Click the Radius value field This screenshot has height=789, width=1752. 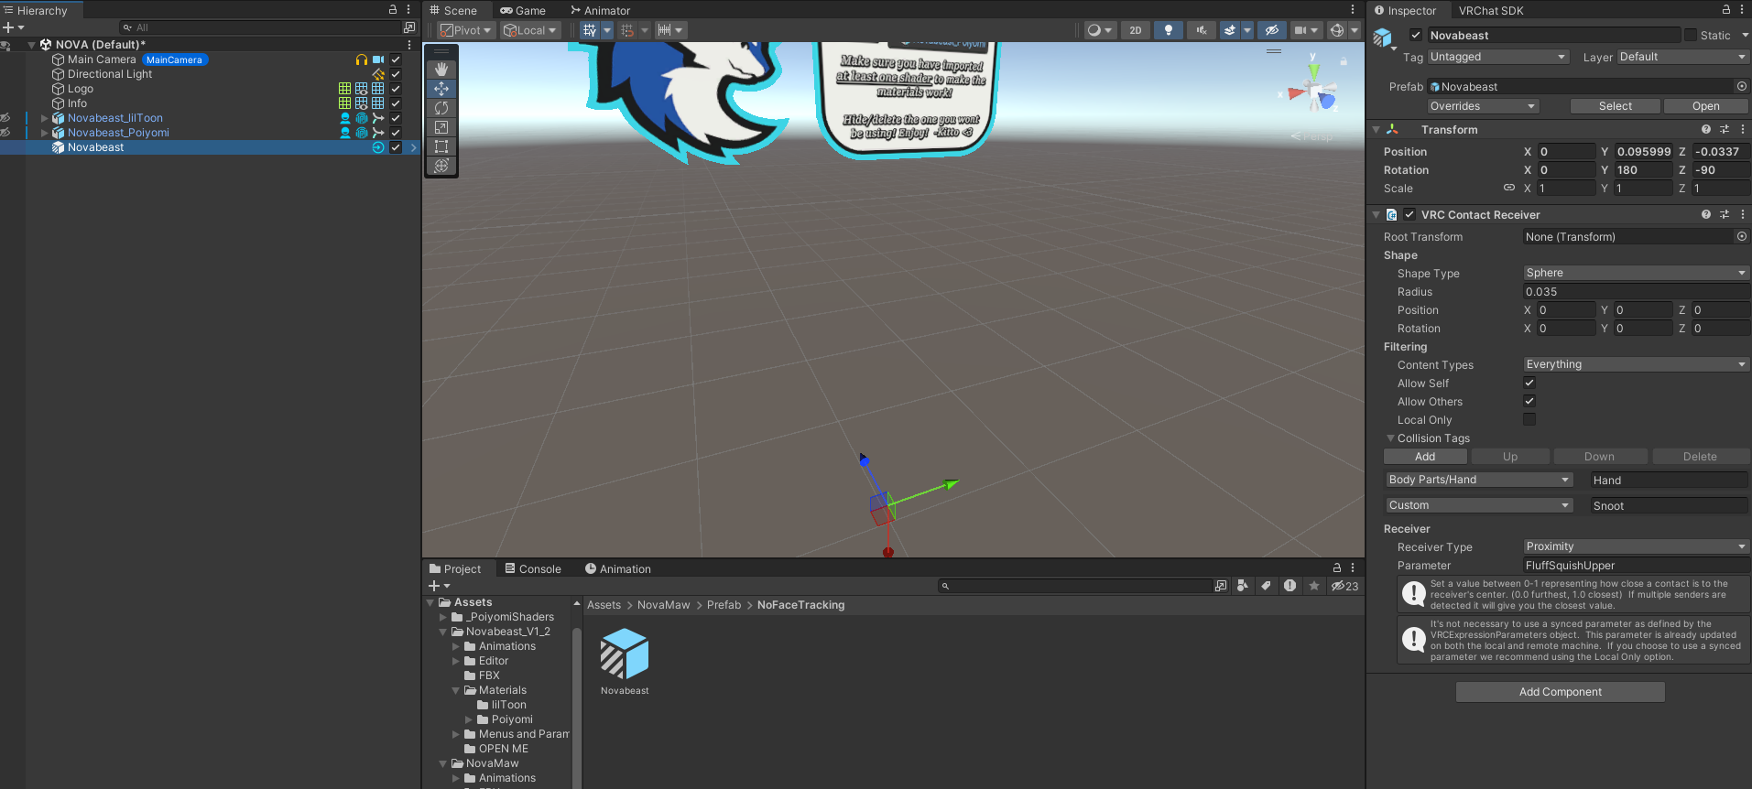pos(1636,292)
